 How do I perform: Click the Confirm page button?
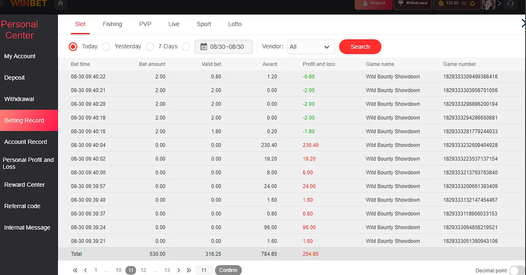[228, 270]
